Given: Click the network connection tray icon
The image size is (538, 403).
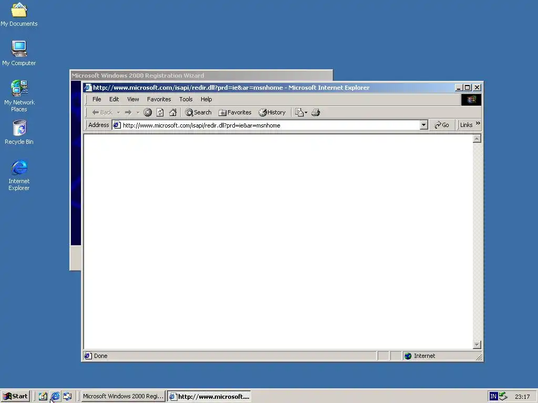Looking at the screenshot, I should tap(503, 397).
